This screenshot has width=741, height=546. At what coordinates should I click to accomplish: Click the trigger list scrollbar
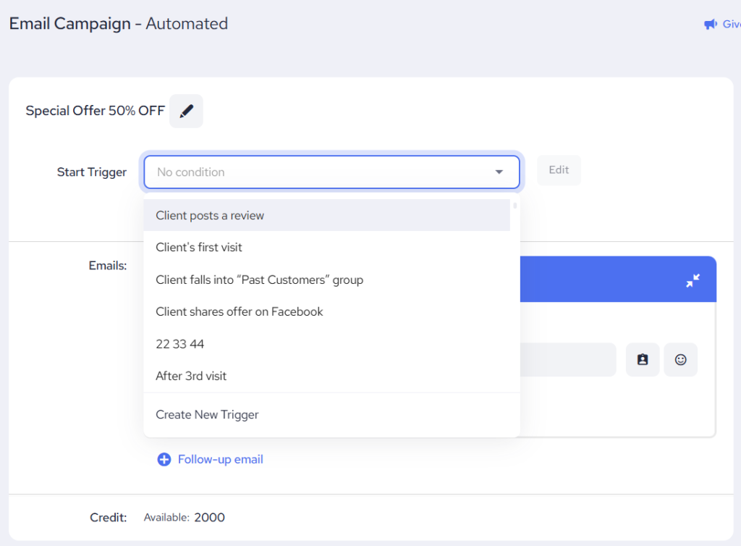[515, 206]
